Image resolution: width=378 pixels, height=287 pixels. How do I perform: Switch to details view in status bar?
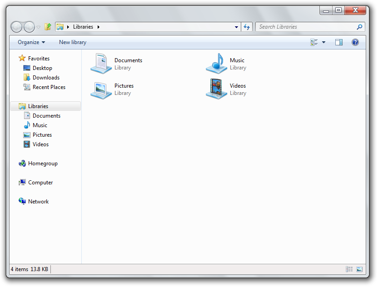pos(349,269)
